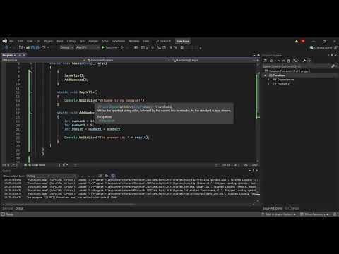339x254 pixels.
Task: Click the Solution Explorer preview selected items icon
Action: (309, 61)
